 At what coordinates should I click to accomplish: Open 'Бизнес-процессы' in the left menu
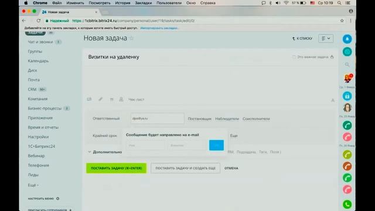coord(45,108)
